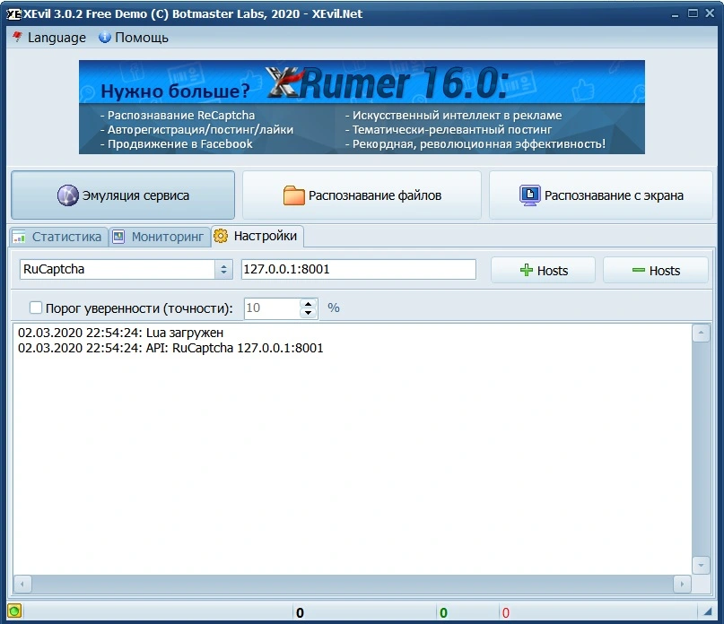The image size is (724, 624).
Task: Maximize the XEvil window
Action: pos(693,13)
